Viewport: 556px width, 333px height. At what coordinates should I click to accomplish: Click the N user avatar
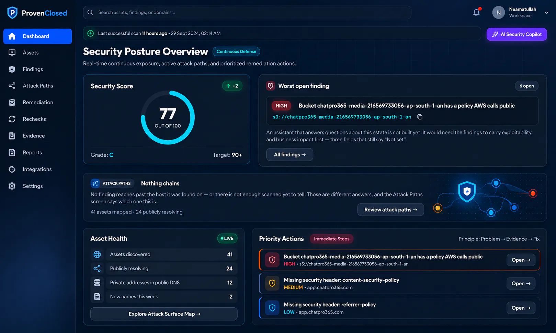(x=499, y=12)
